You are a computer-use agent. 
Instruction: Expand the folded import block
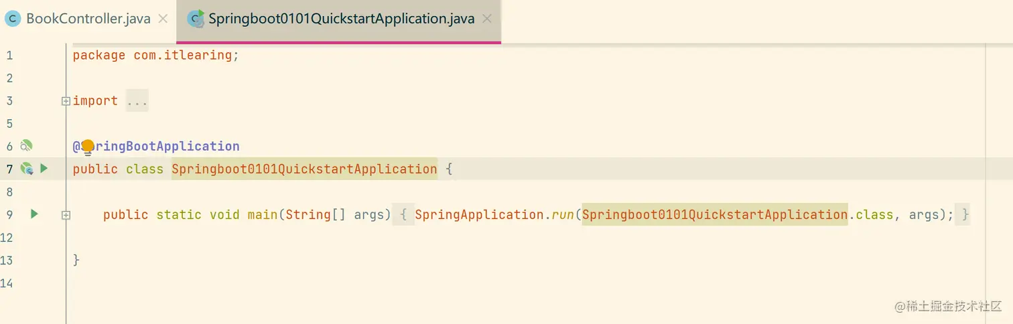pyautogui.click(x=66, y=101)
